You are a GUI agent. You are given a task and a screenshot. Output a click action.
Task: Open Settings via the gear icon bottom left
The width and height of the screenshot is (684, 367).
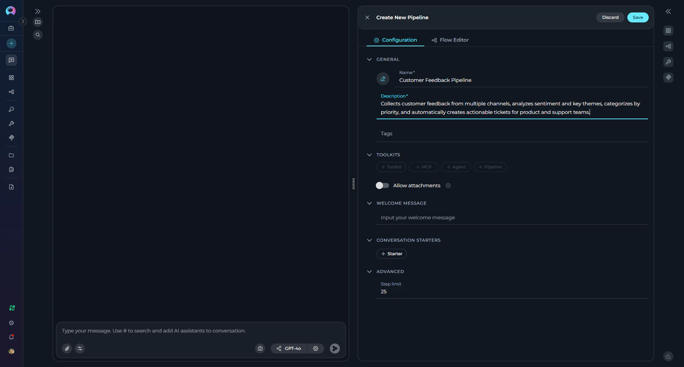click(x=11, y=323)
